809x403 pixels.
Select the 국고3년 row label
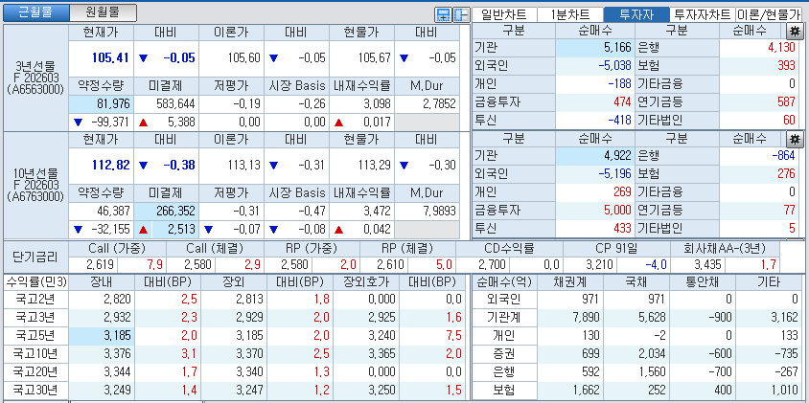[x=35, y=318]
